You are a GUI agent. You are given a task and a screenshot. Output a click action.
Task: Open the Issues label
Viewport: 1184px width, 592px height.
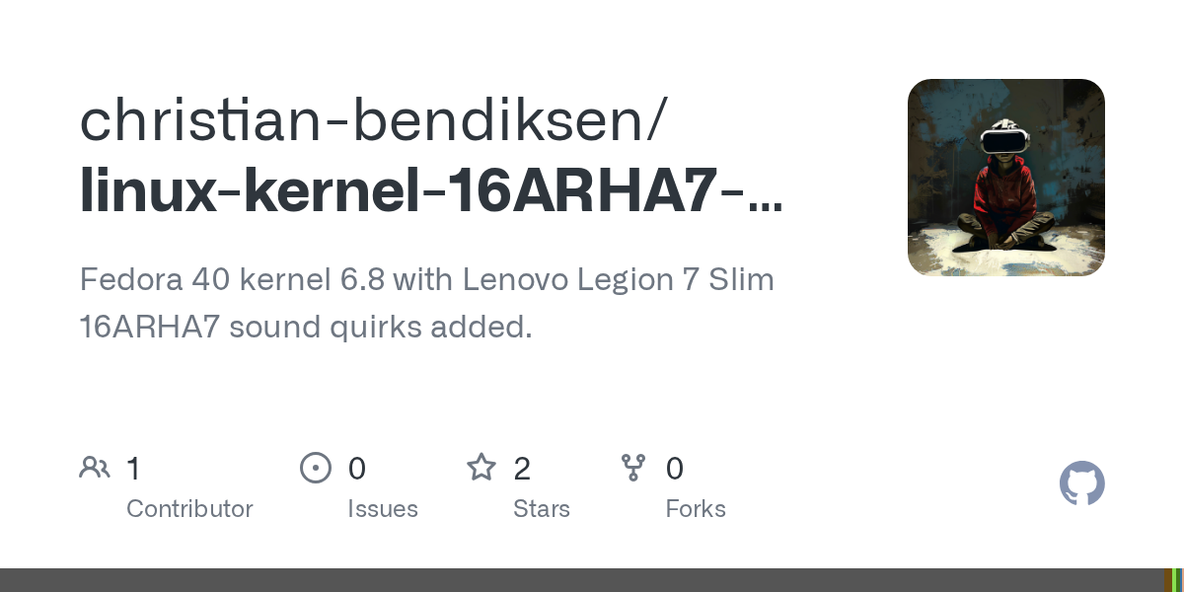coord(383,509)
